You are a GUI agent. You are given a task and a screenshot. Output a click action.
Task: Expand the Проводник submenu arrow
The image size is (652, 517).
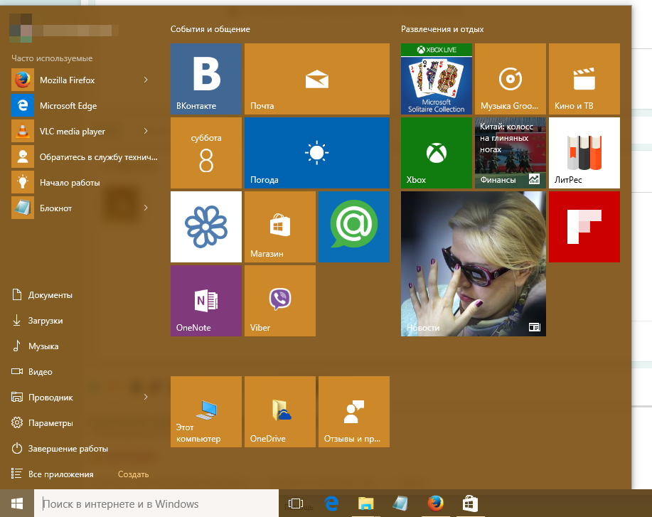coord(146,398)
